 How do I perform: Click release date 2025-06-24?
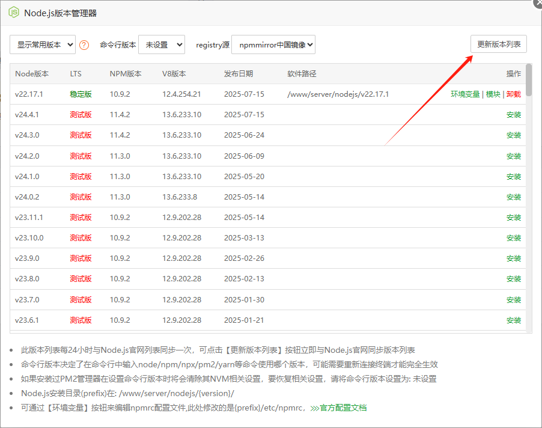click(x=244, y=135)
